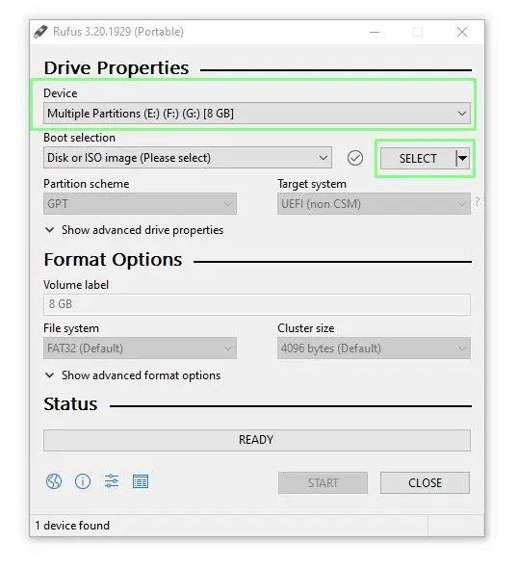
Task: Click the question mark beside Target system
Action: tap(478, 201)
